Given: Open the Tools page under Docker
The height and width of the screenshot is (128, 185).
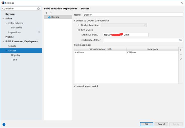Looking at the screenshot, I should 14,60.
